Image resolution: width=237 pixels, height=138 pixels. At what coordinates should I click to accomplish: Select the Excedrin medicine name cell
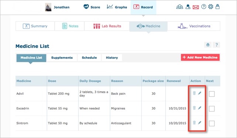click(23, 108)
